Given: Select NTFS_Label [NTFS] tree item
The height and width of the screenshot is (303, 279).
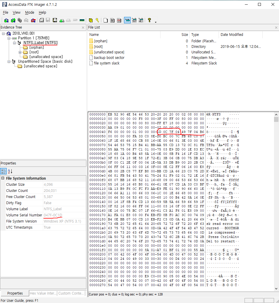Looking at the screenshot, I should coord(40,43).
